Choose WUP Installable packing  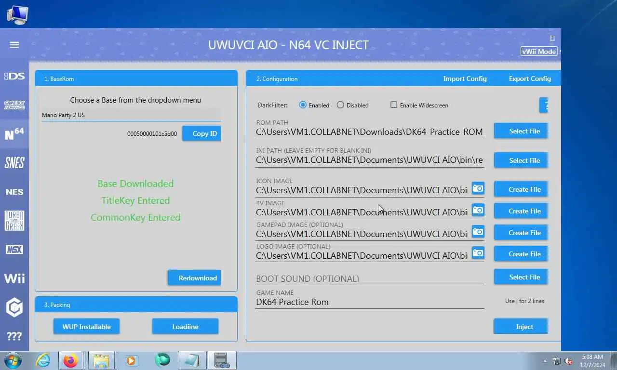(86, 327)
